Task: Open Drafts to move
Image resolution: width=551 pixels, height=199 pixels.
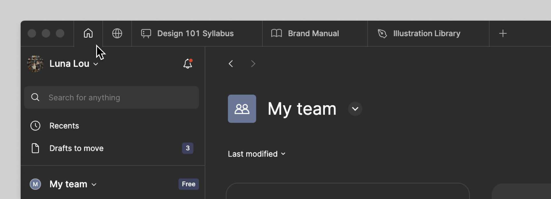Action: [x=76, y=148]
